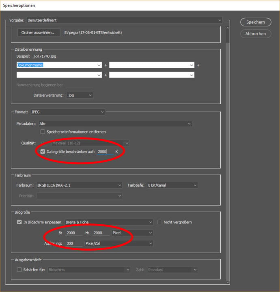
Task: Open the disabled Priorität dropdown
Action: (80, 196)
